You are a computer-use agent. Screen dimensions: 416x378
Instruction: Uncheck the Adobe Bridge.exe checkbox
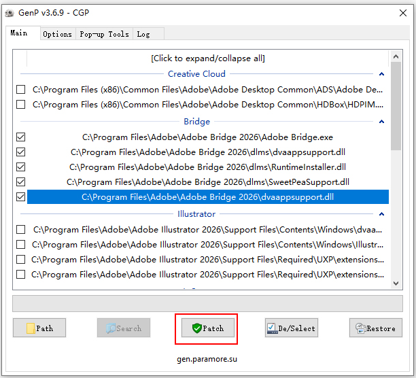pyautogui.click(x=20, y=137)
